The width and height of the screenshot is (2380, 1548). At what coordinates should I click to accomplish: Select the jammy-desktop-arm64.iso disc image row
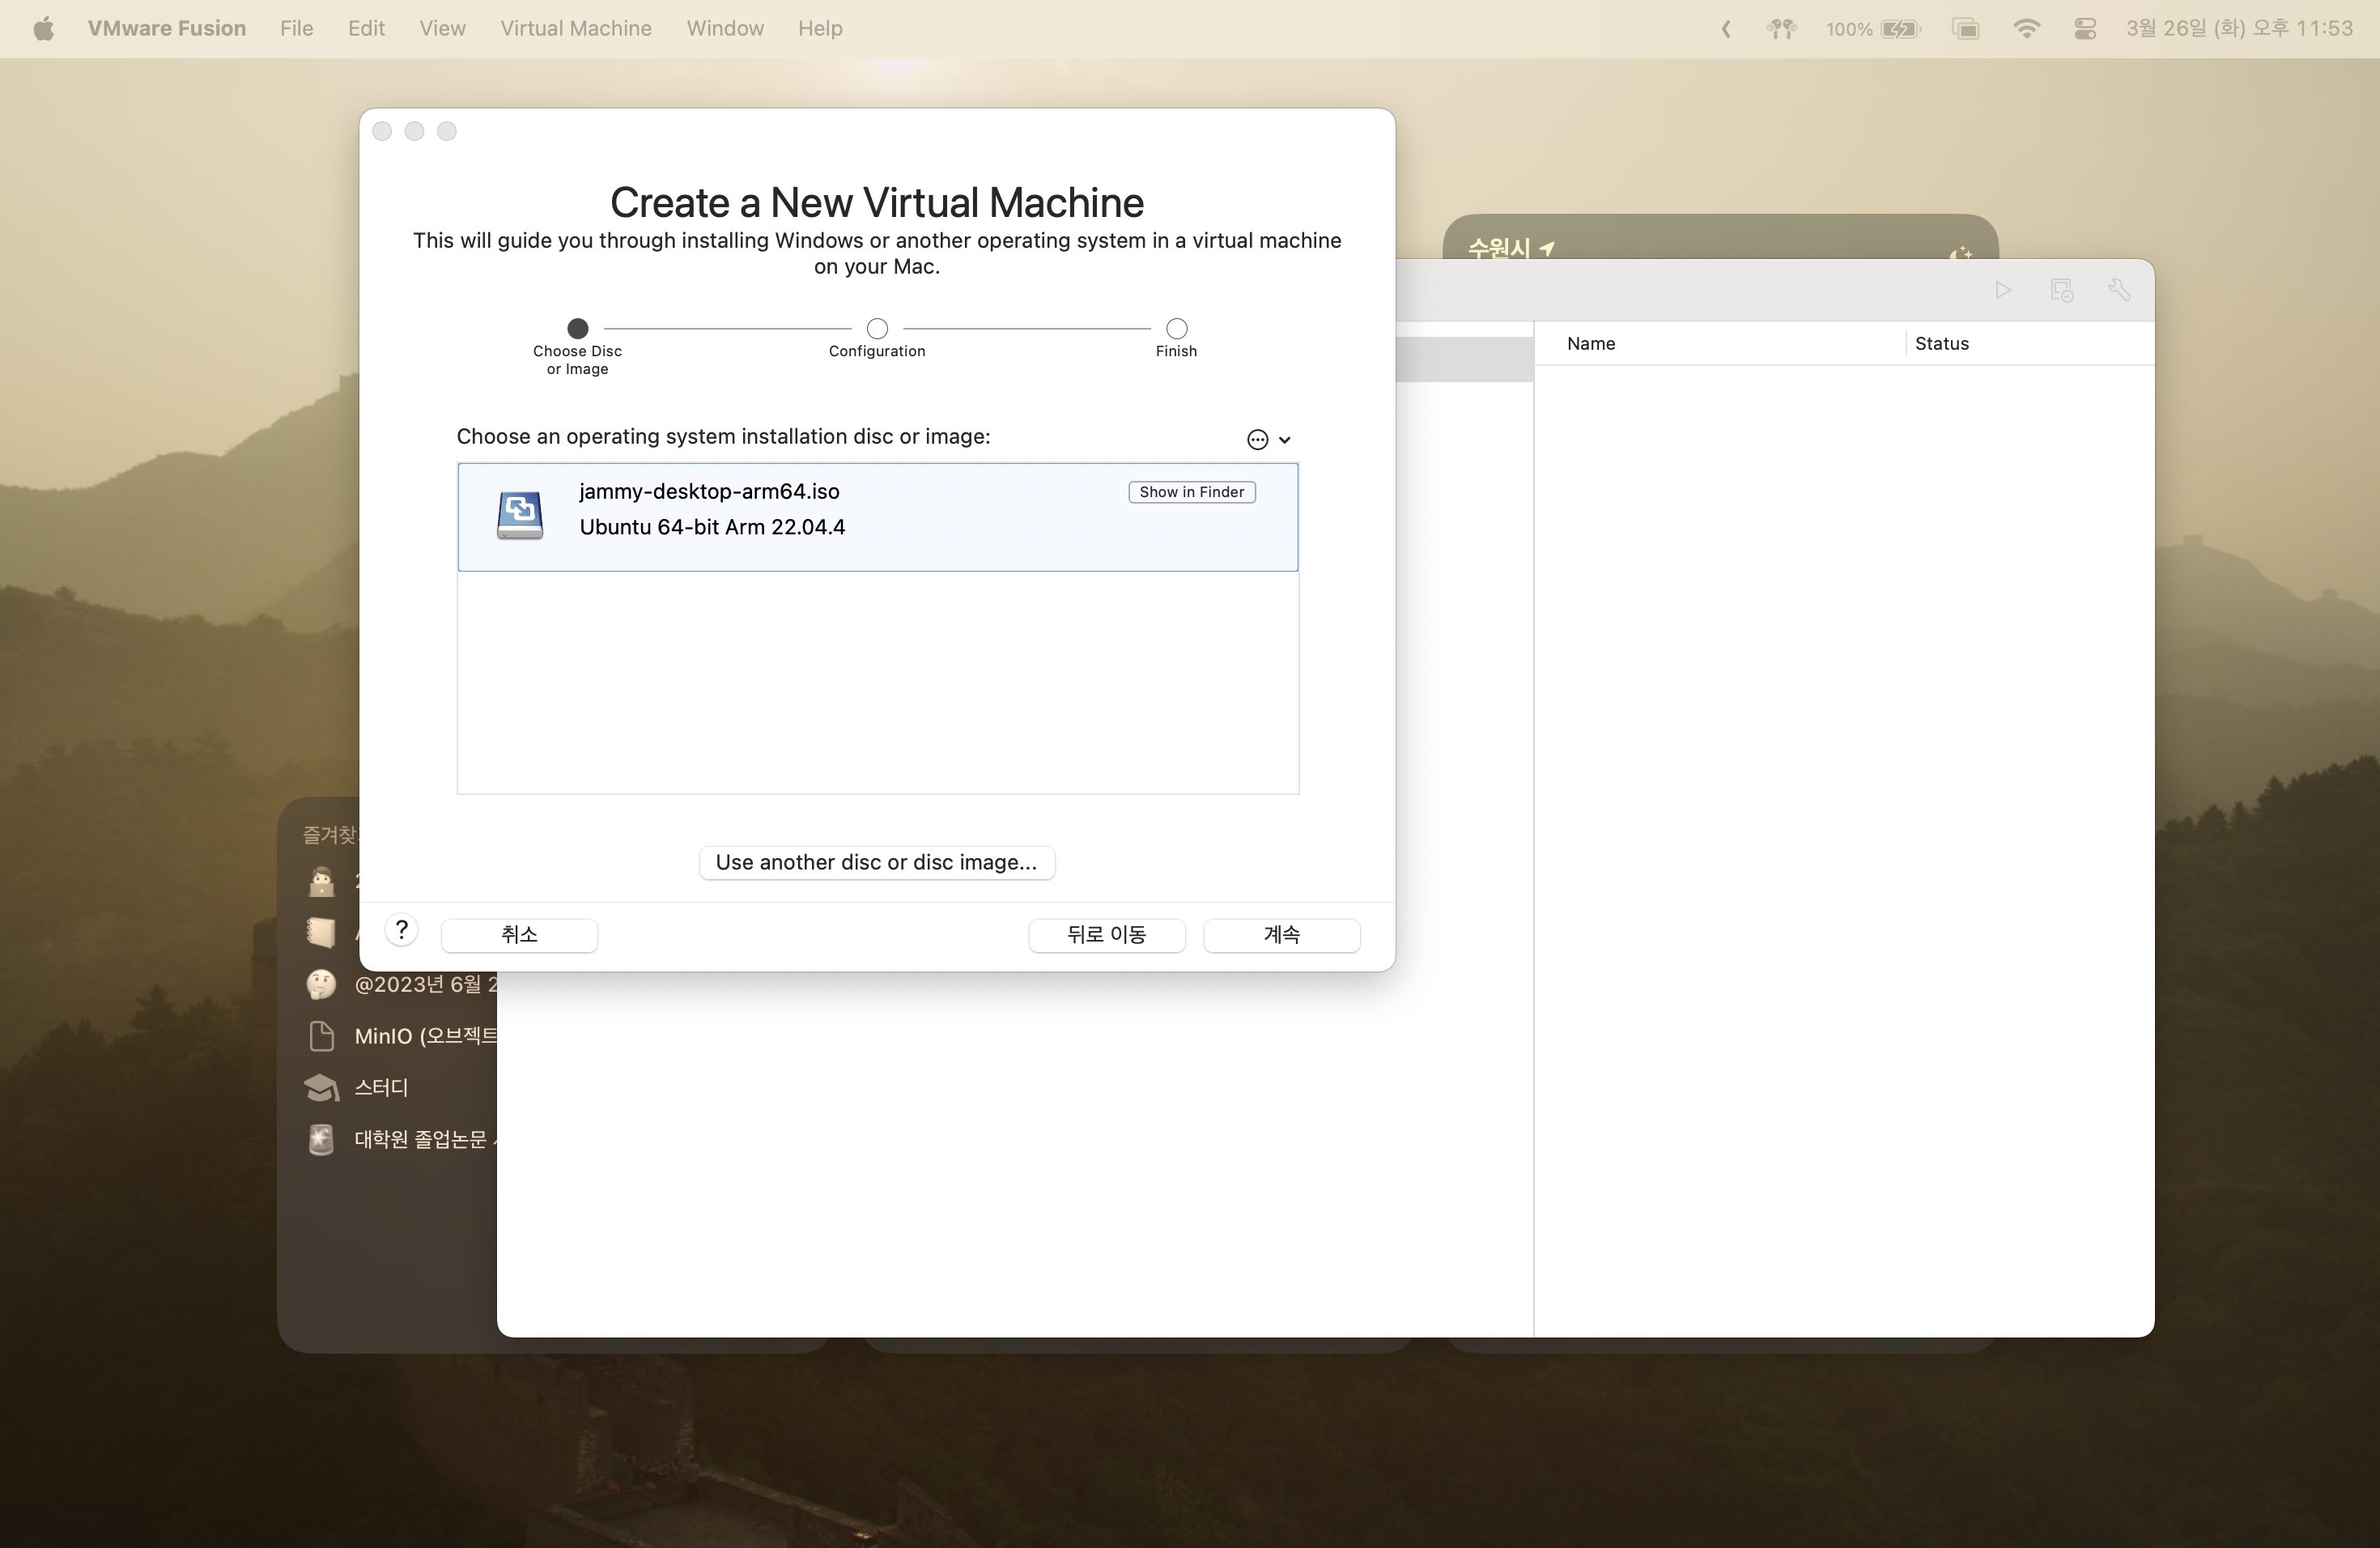pyautogui.click(x=878, y=516)
